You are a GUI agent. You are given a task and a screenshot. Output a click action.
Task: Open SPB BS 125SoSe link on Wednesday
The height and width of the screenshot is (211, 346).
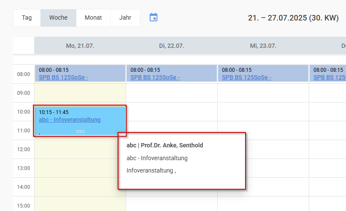(246, 77)
